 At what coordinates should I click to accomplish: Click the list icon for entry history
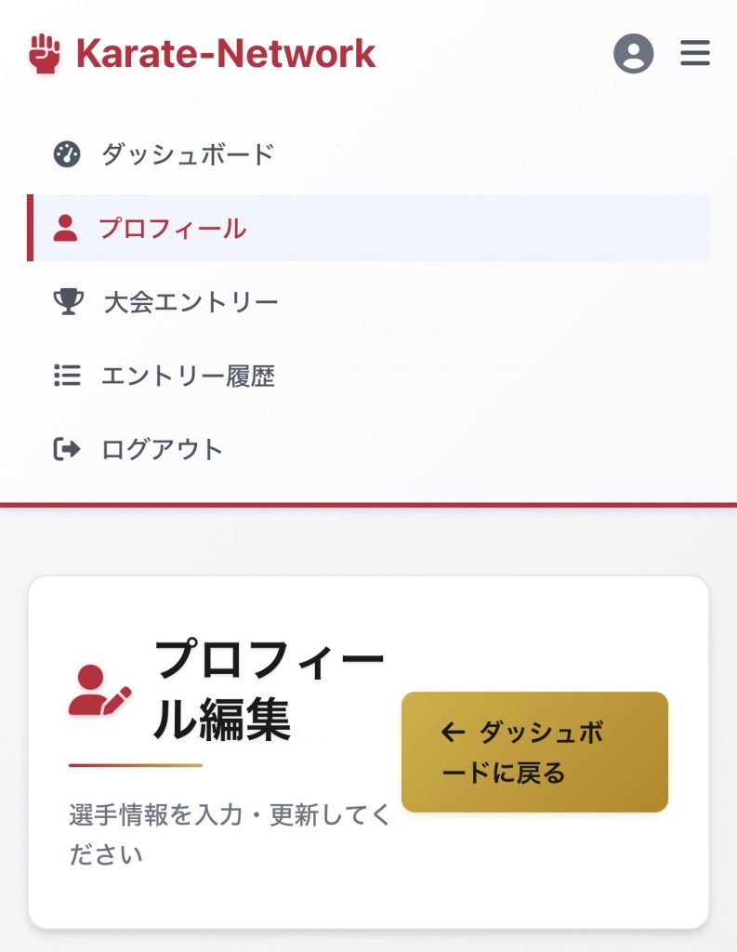pos(67,376)
